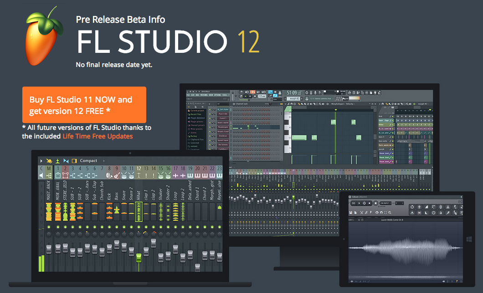Click the clap 1 track pan knob
The width and height of the screenshot is (483, 293).
(x=146, y=235)
